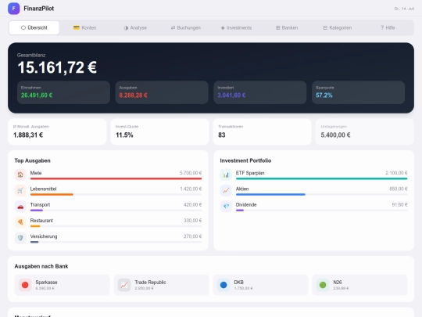
Task: Click the FinanzPilot logo icon
Action: pos(14,9)
